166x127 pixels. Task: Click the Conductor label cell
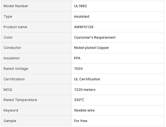[36, 48]
